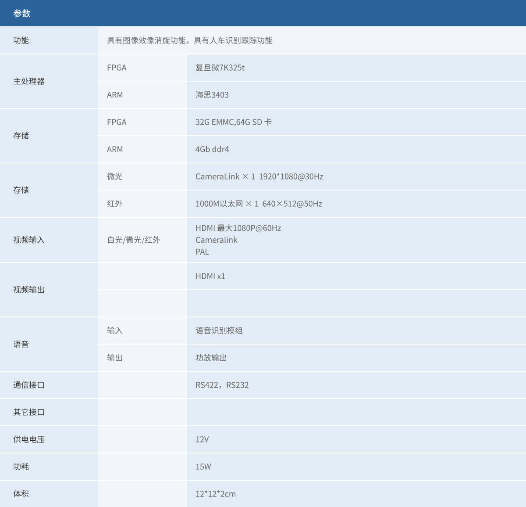Select the 海思3403 value cell
Viewport: 526px width, 507px height.
212,95
